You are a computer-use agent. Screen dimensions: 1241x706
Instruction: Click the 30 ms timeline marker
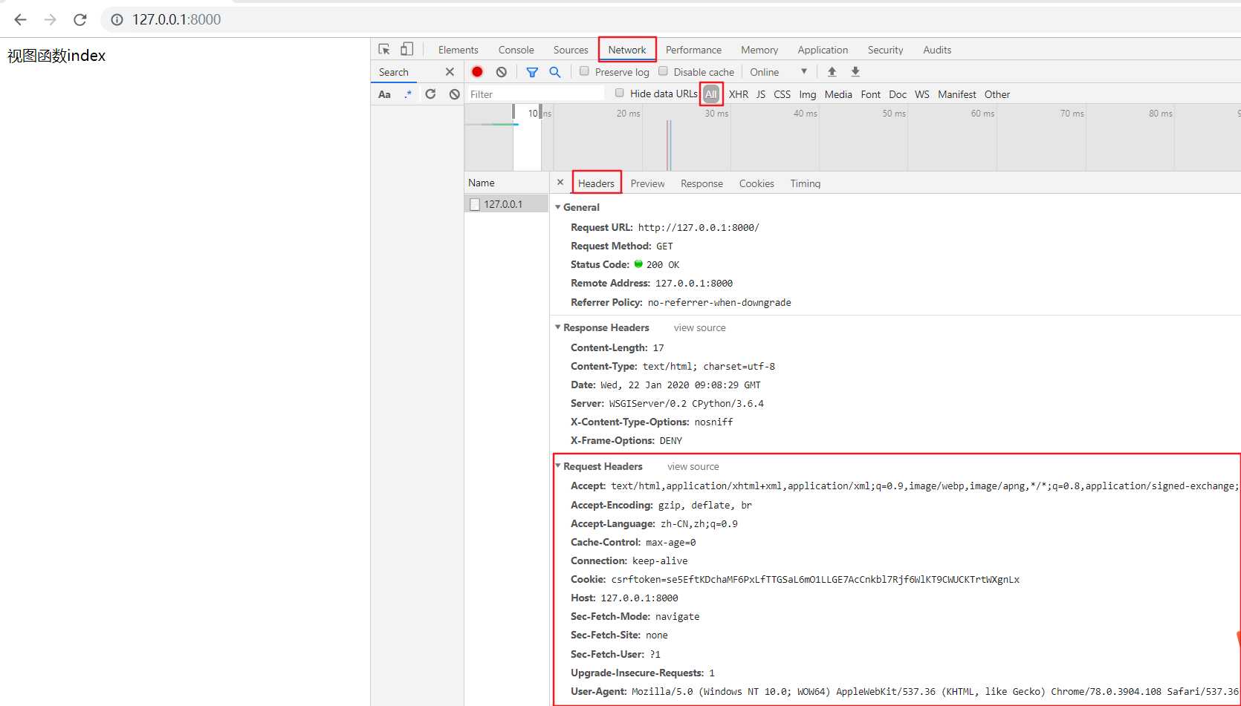(x=716, y=113)
